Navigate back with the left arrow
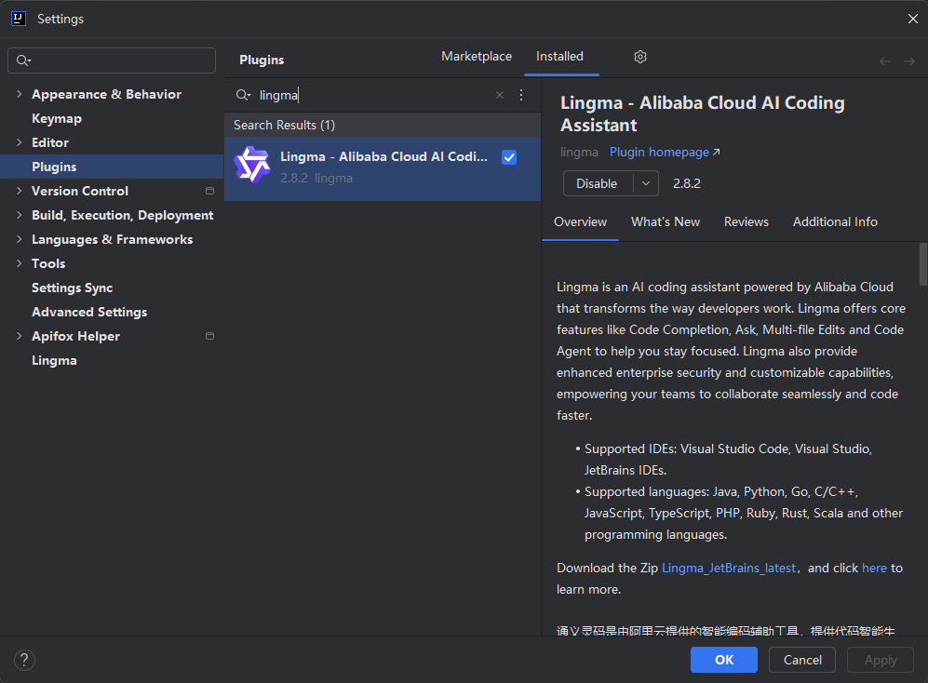 tap(885, 61)
